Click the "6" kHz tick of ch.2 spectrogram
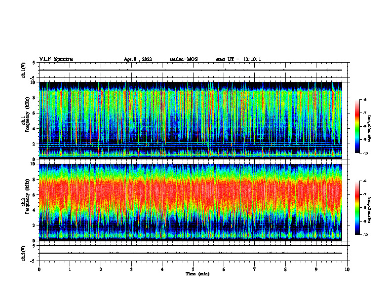The height and width of the screenshot is (302, 391). [35, 195]
